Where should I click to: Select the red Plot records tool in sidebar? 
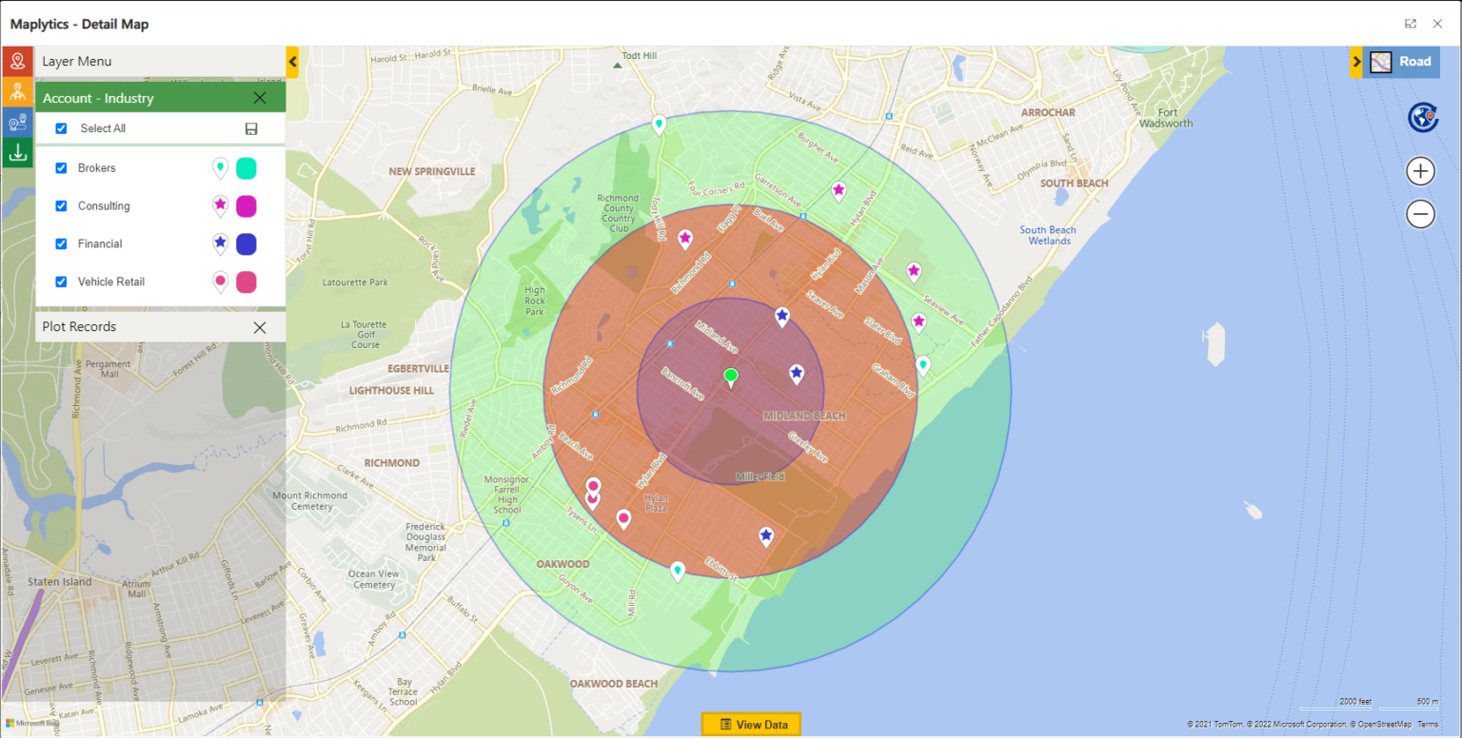point(17,62)
